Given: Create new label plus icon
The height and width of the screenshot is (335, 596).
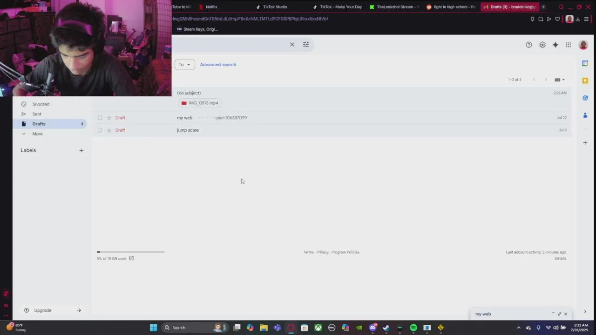Looking at the screenshot, I should click(x=81, y=150).
